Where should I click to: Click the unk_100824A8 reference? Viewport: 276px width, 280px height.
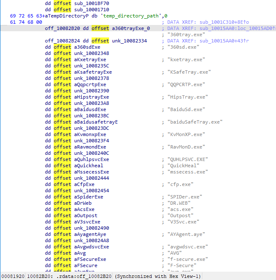click(x=92, y=241)
